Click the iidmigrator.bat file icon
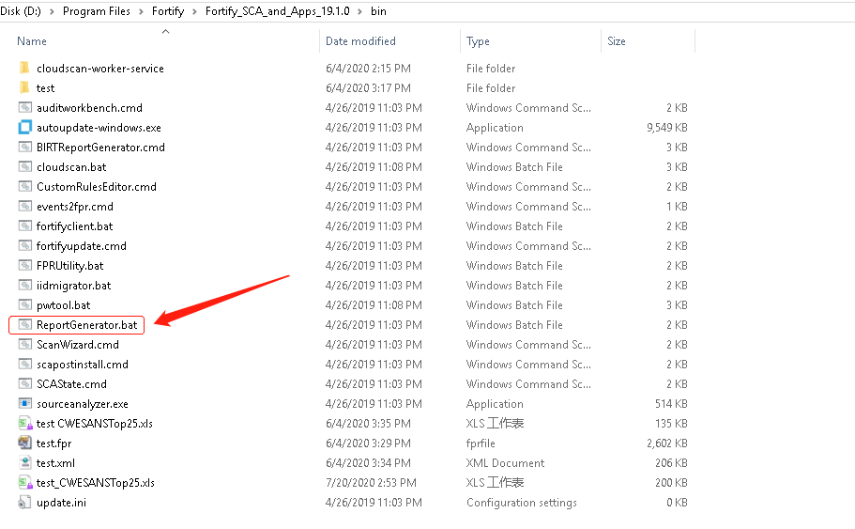This screenshot has width=855, height=529. click(x=25, y=285)
